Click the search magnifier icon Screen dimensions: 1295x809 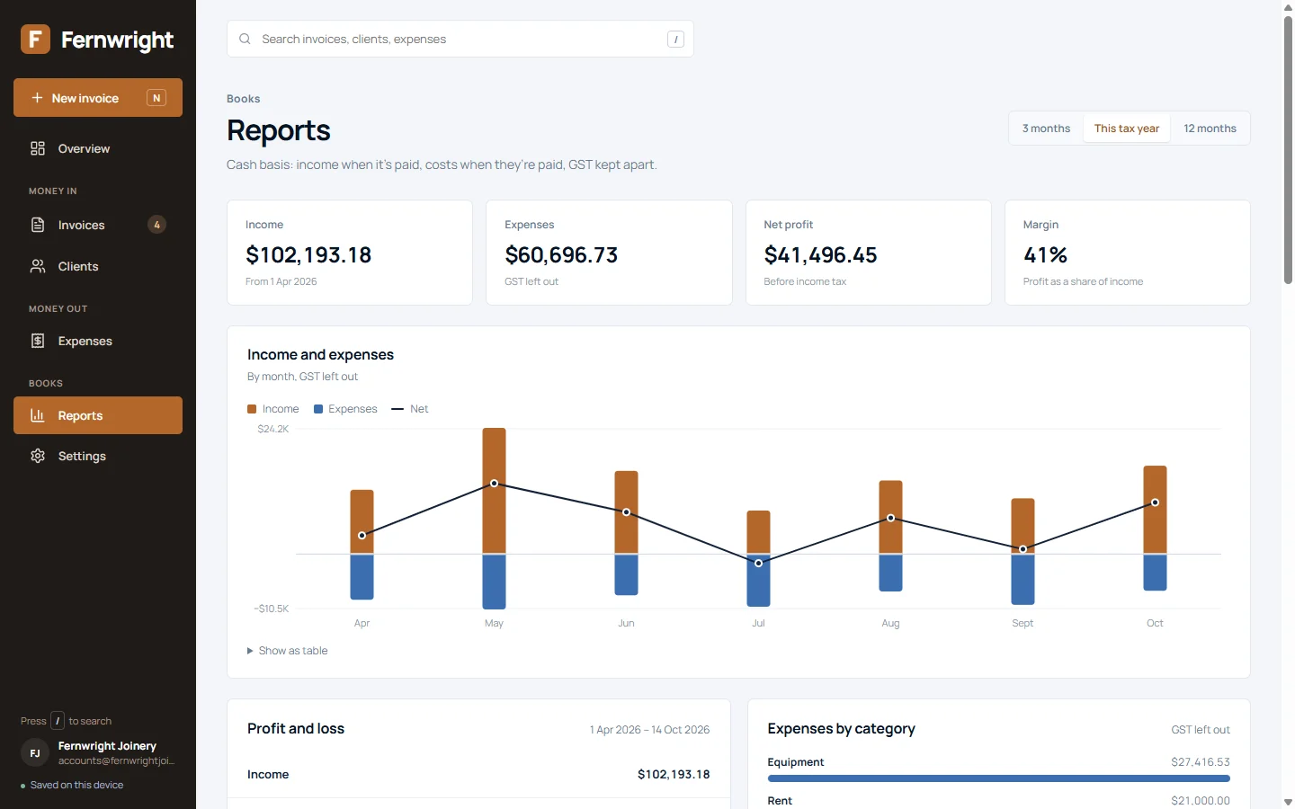(x=245, y=39)
